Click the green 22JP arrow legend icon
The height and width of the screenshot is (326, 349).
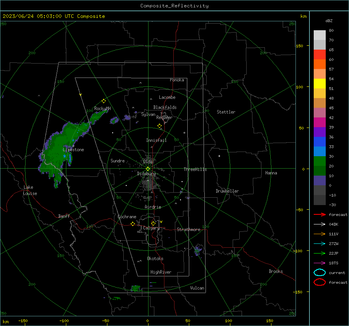click(x=320, y=253)
